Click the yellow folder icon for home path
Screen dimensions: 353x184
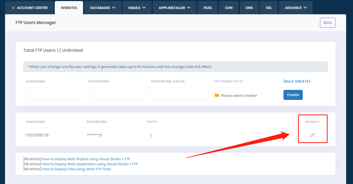tap(217, 95)
